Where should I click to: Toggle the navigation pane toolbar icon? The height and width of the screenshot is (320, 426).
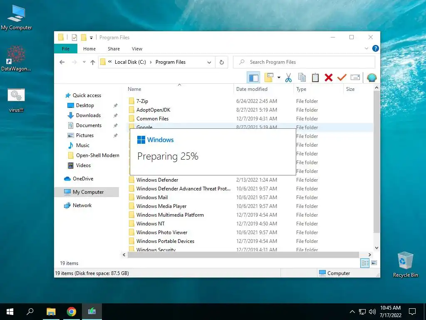coord(253,77)
